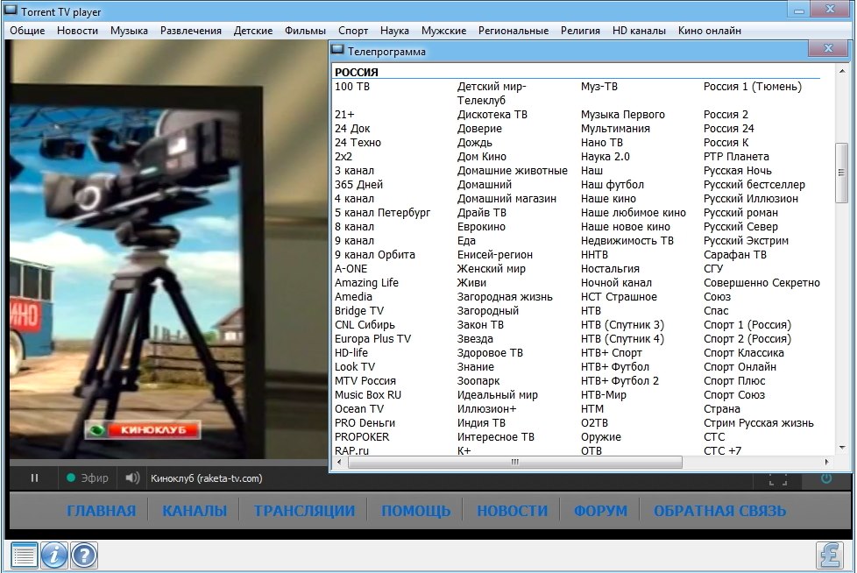The image size is (857, 573).
Task: Click the scroll up arrow in Телепрограмма
Action: pyautogui.click(x=842, y=71)
